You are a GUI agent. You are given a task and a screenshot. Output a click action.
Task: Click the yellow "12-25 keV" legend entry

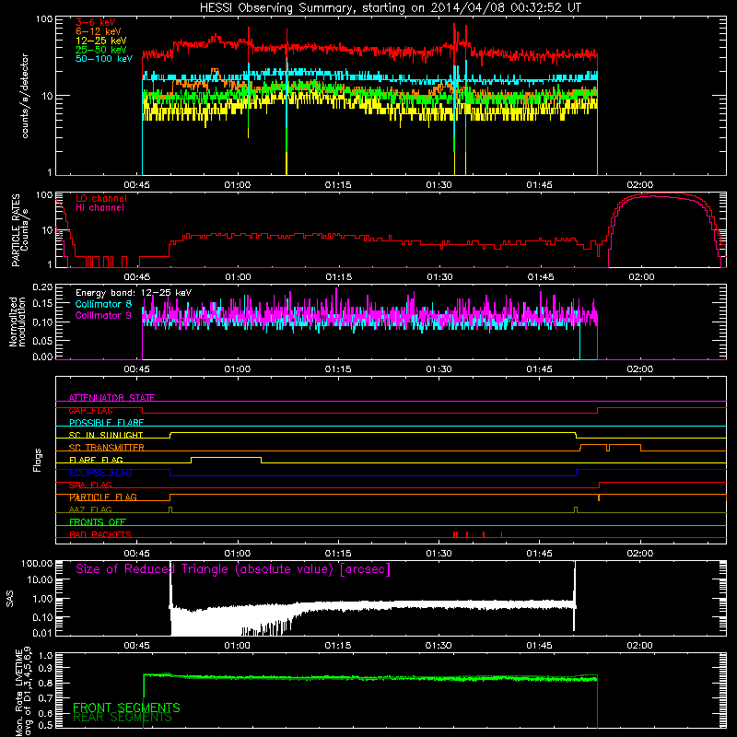101,41
